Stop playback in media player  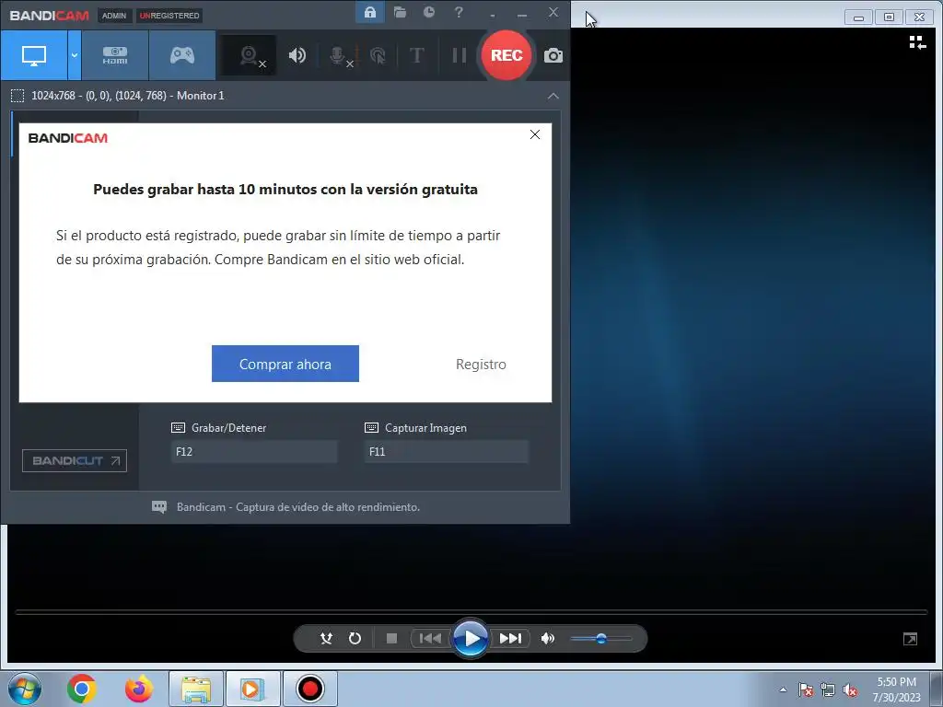click(391, 639)
